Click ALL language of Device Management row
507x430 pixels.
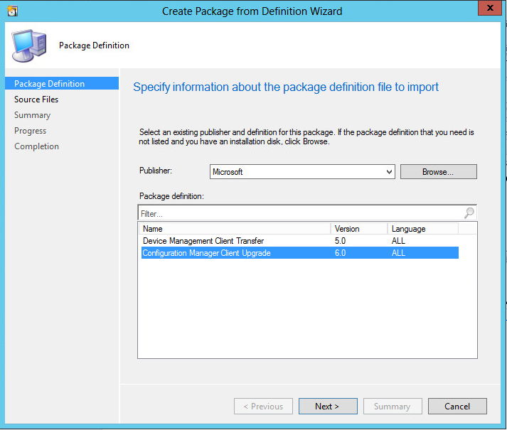(x=398, y=241)
